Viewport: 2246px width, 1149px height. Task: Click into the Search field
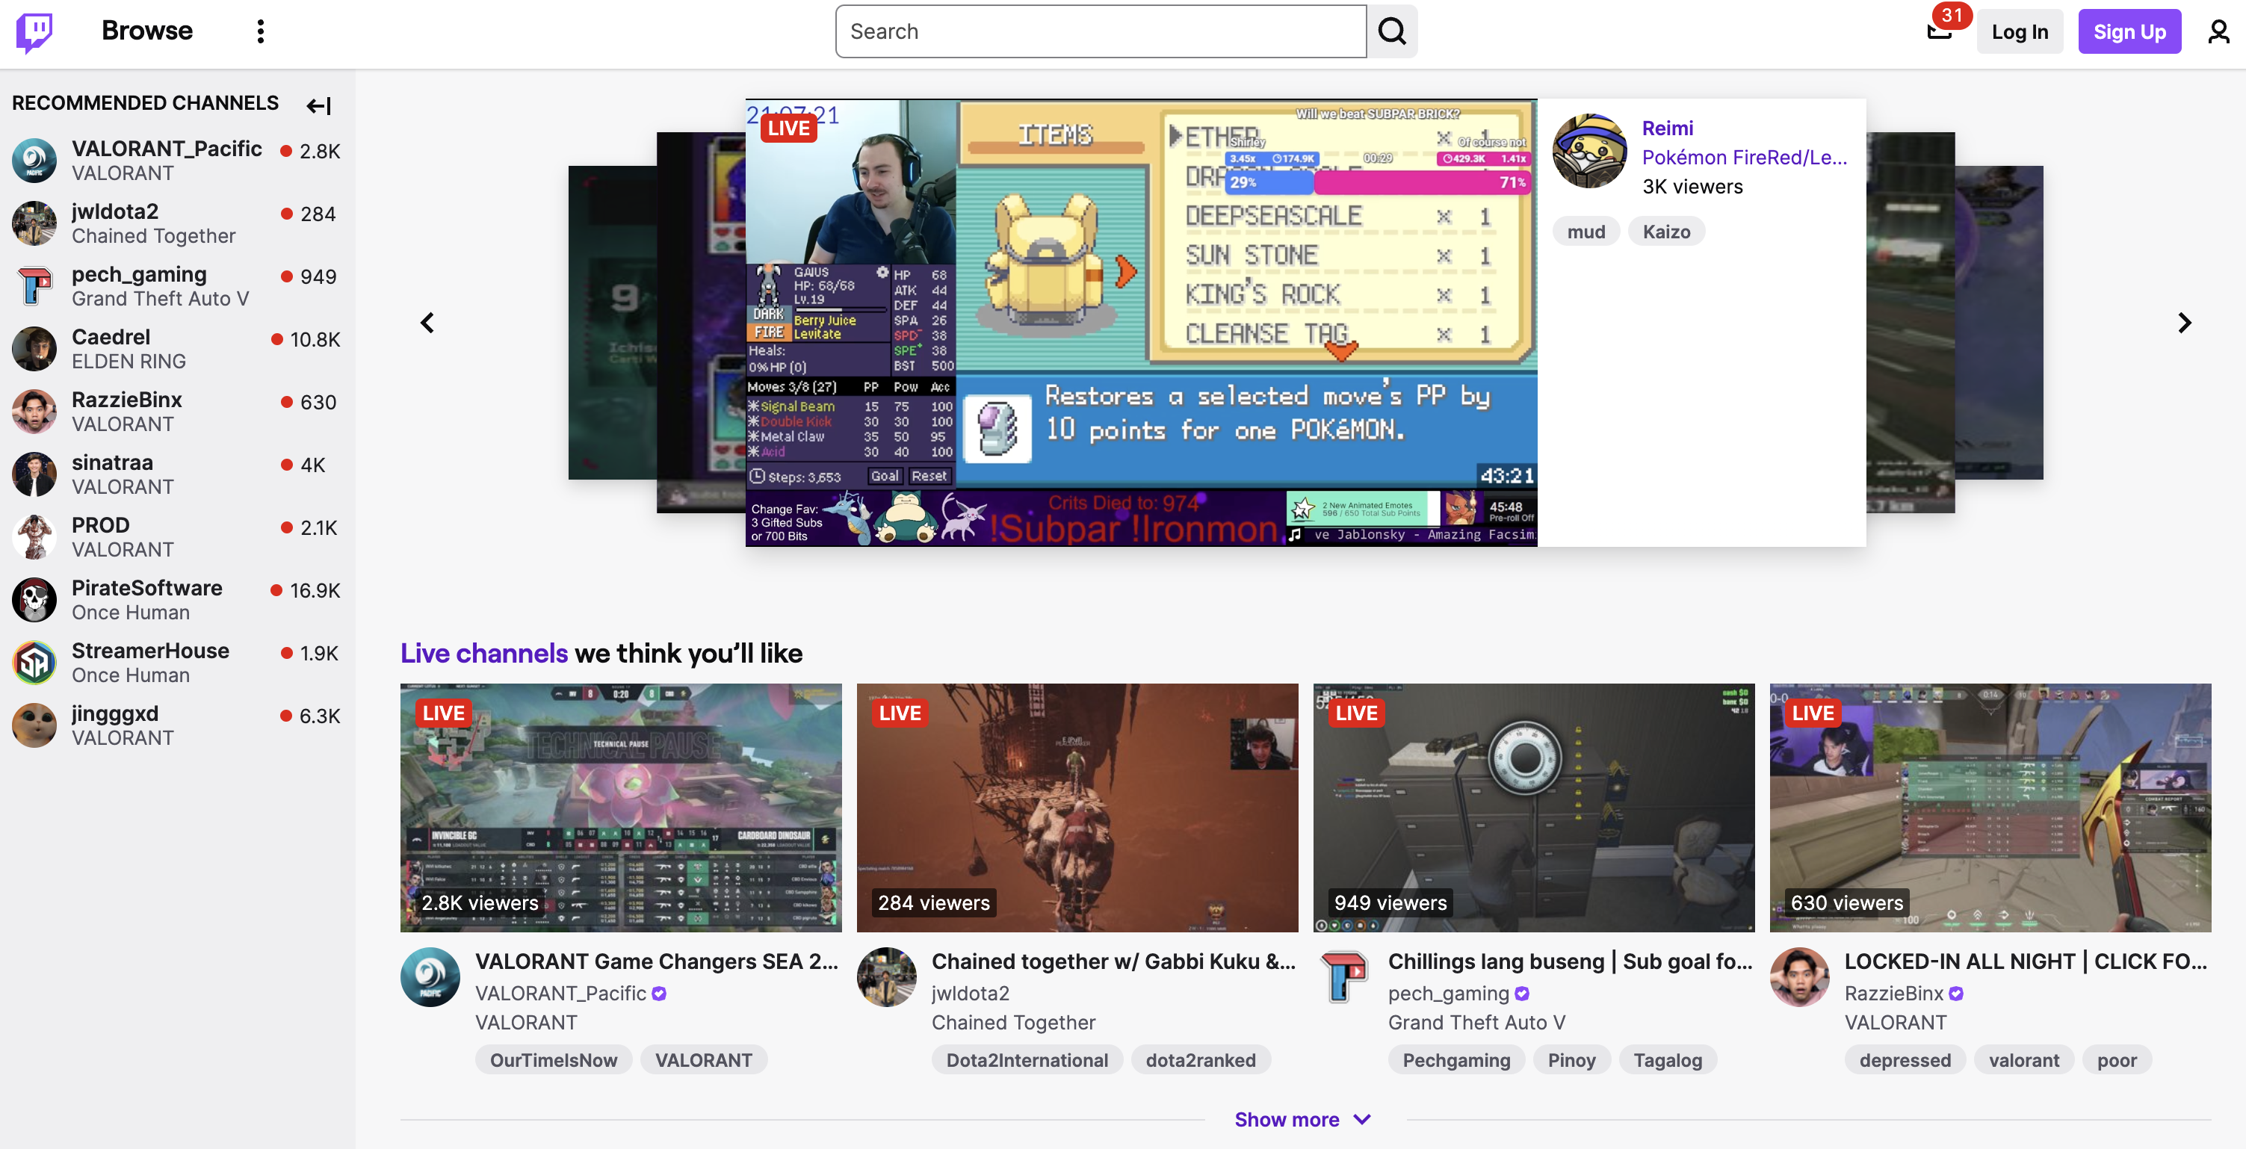tap(1101, 32)
